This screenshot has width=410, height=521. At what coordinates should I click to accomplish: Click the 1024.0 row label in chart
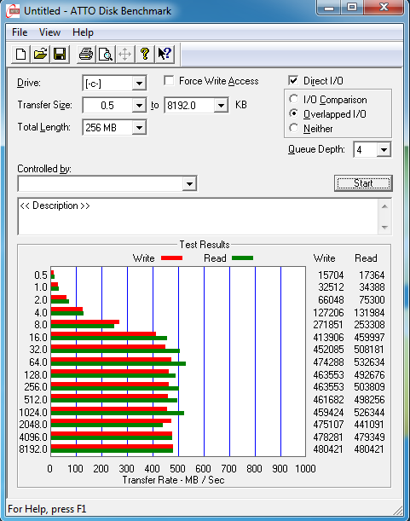click(x=33, y=413)
